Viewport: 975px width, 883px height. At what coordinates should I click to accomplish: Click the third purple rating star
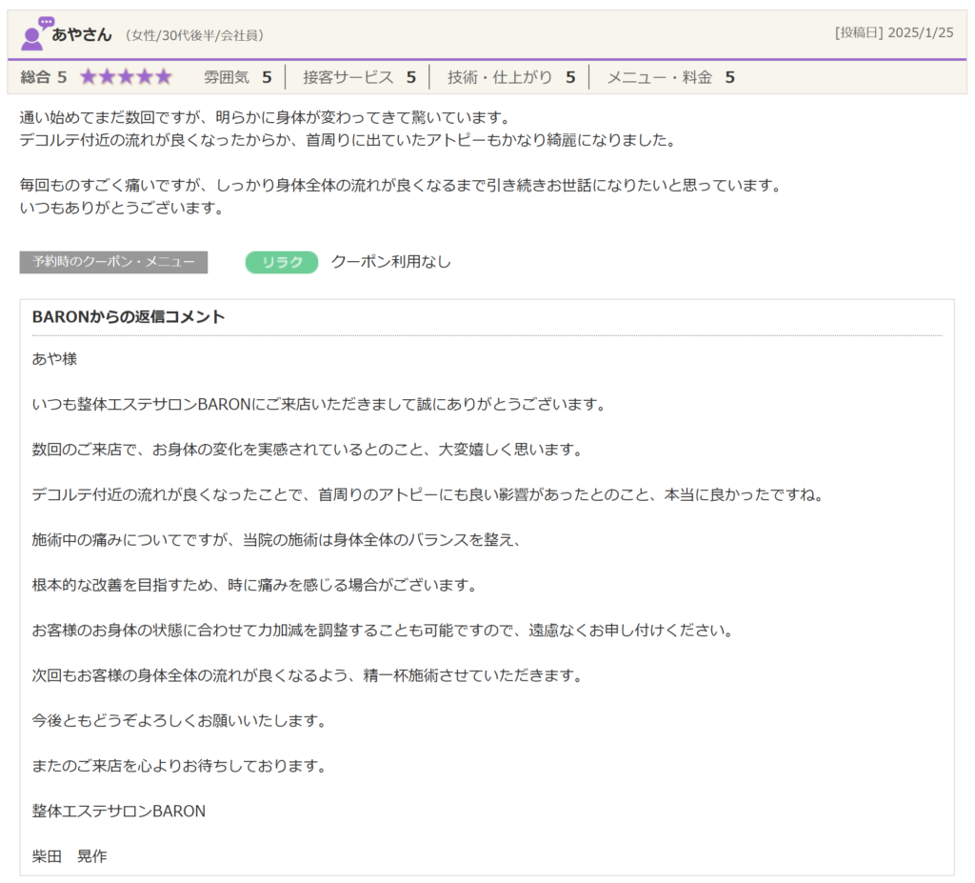tap(126, 77)
